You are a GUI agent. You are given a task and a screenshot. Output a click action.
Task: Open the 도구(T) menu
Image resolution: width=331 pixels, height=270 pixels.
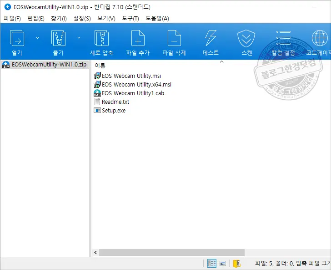coord(130,19)
